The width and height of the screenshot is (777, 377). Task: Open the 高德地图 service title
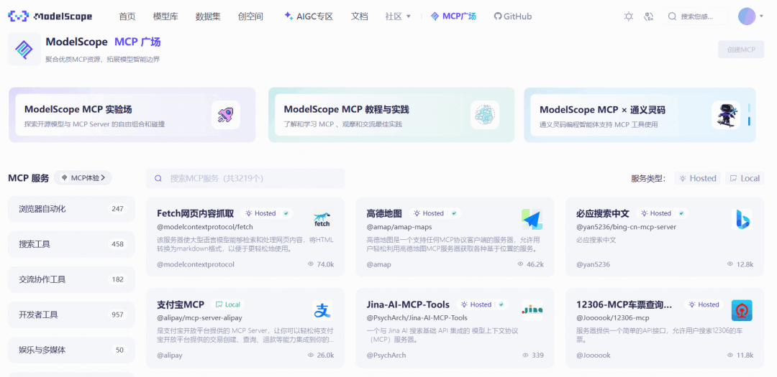[x=384, y=213]
